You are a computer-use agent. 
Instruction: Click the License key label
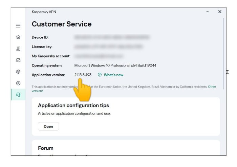42,47
